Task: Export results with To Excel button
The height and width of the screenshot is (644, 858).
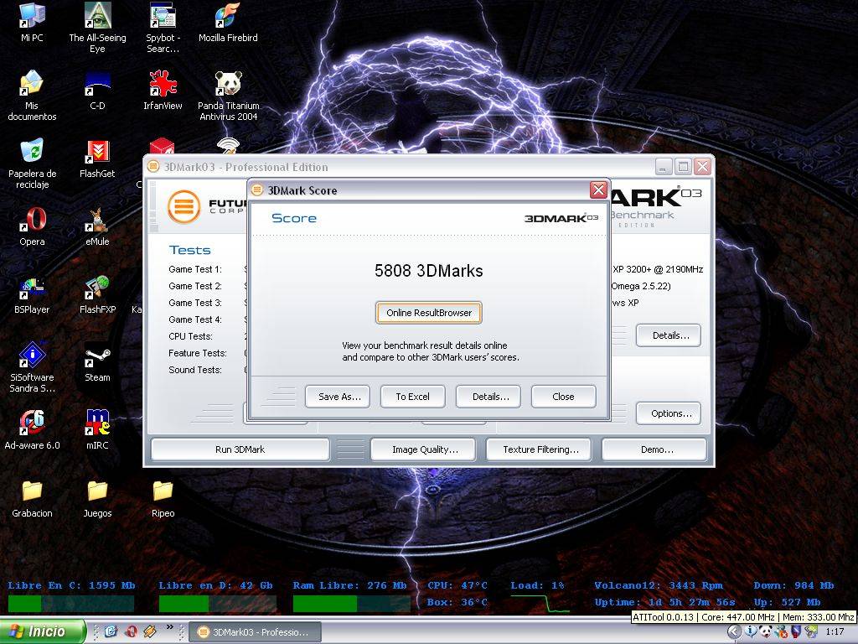Action: click(x=412, y=397)
